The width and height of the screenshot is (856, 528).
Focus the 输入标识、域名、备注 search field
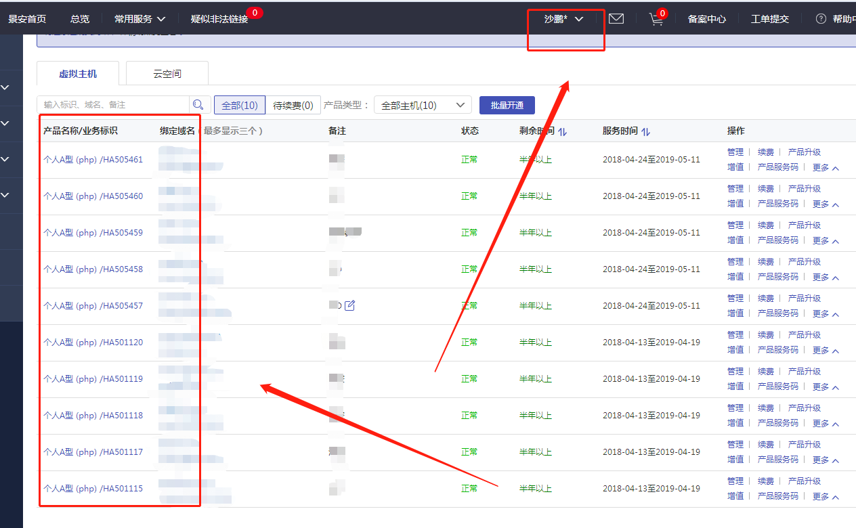tap(113, 105)
